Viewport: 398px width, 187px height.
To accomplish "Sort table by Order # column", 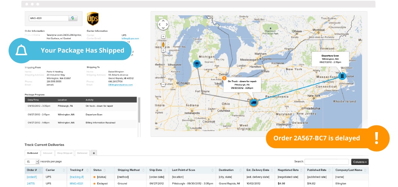I will 34,170.
